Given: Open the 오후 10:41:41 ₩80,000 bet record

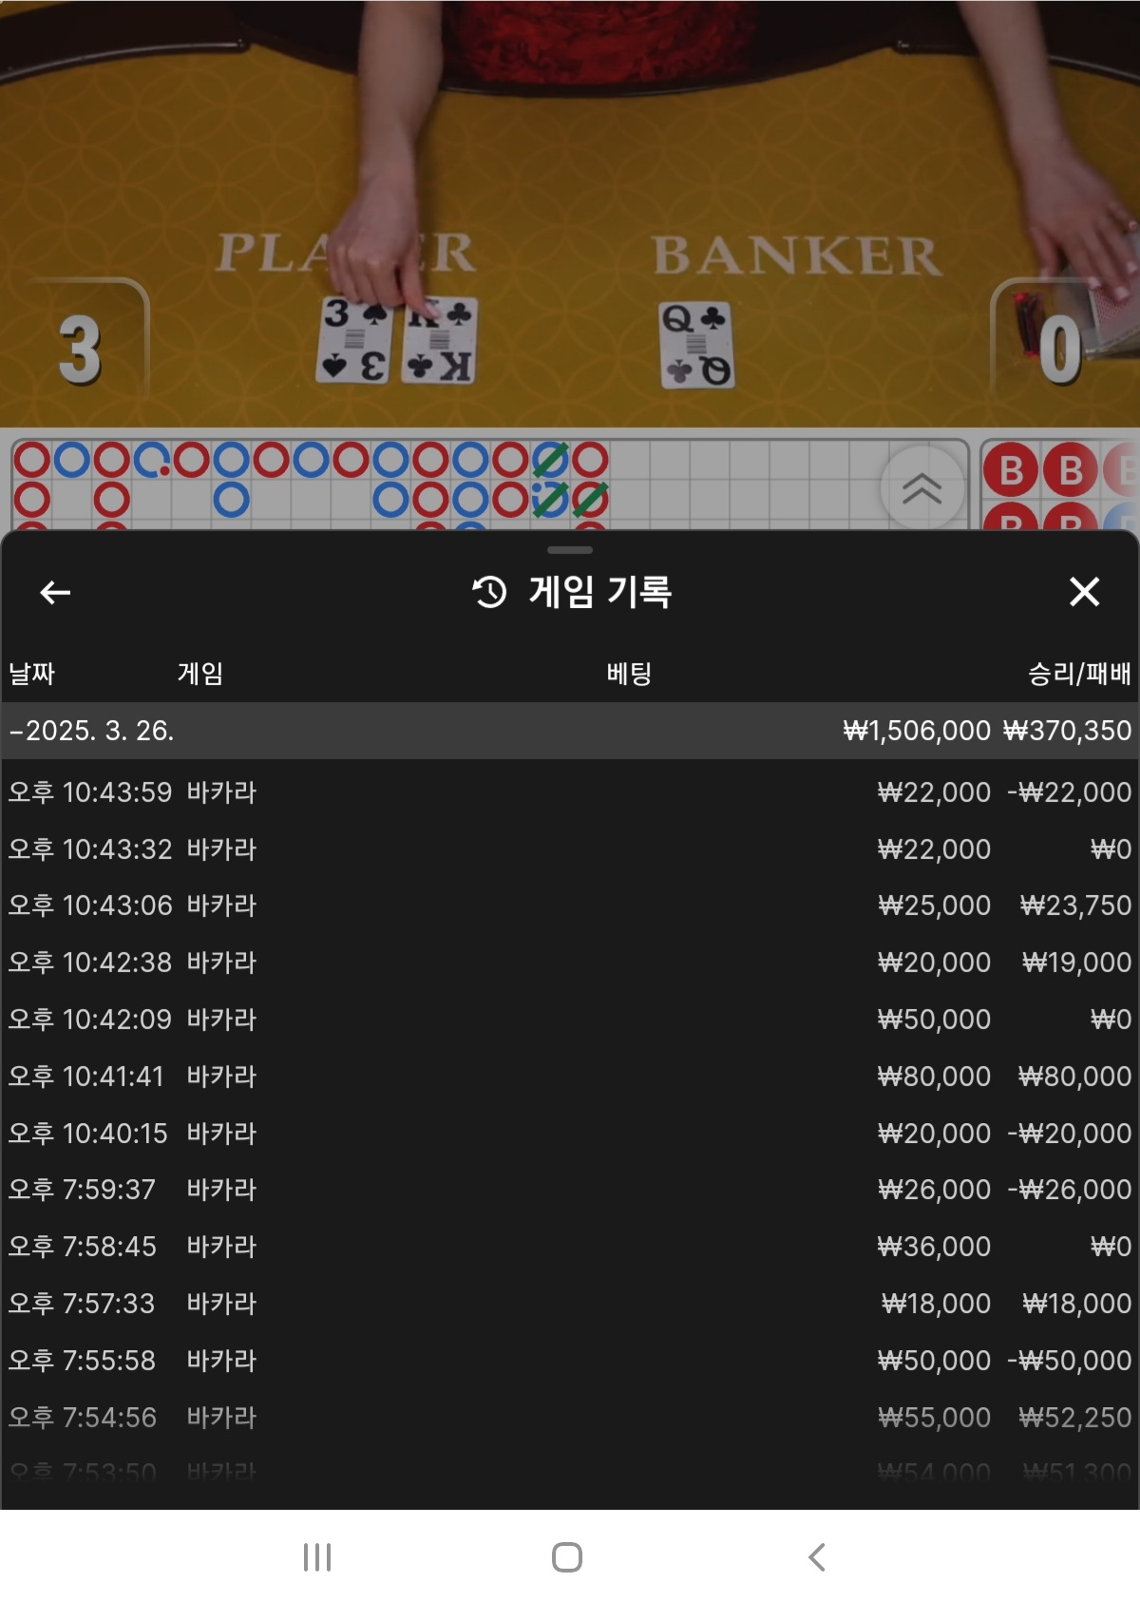Looking at the screenshot, I should point(570,1077).
